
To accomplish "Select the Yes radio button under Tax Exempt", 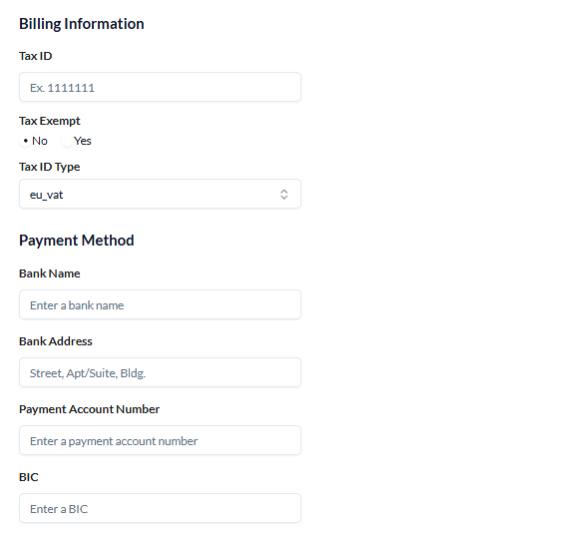I will [67, 141].
